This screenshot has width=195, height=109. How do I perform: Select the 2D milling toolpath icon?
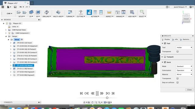[31, 12]
